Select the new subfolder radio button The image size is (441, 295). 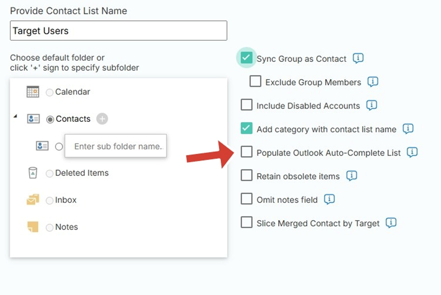[x=59, y=147]
